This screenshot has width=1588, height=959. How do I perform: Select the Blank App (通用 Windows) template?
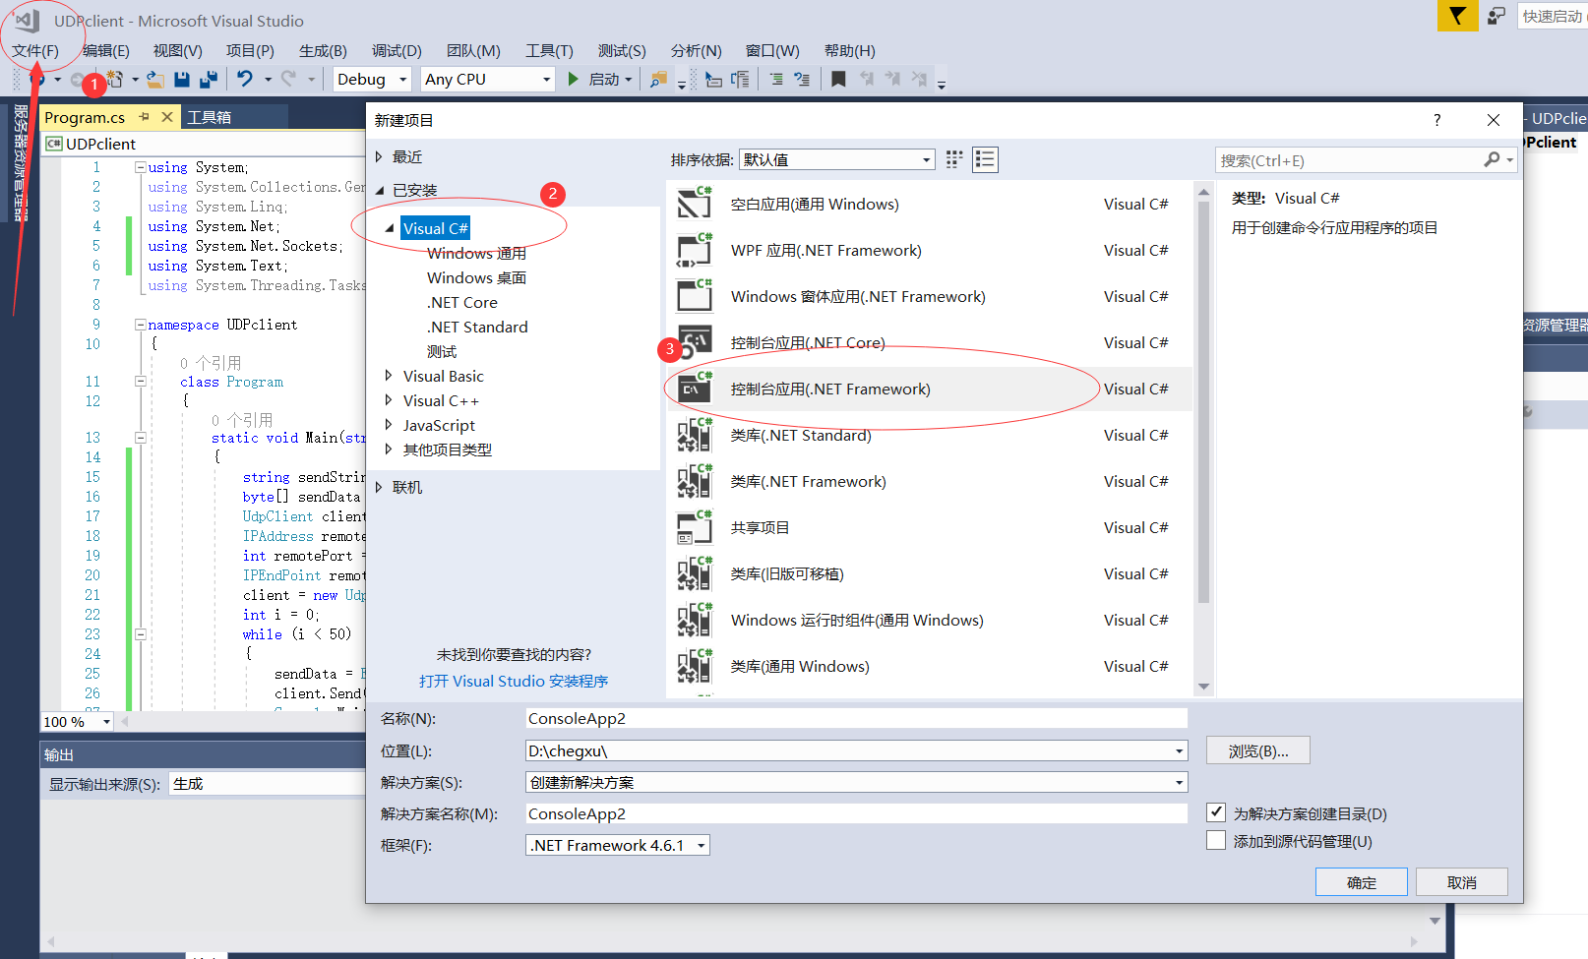click(x=929, y=204)
